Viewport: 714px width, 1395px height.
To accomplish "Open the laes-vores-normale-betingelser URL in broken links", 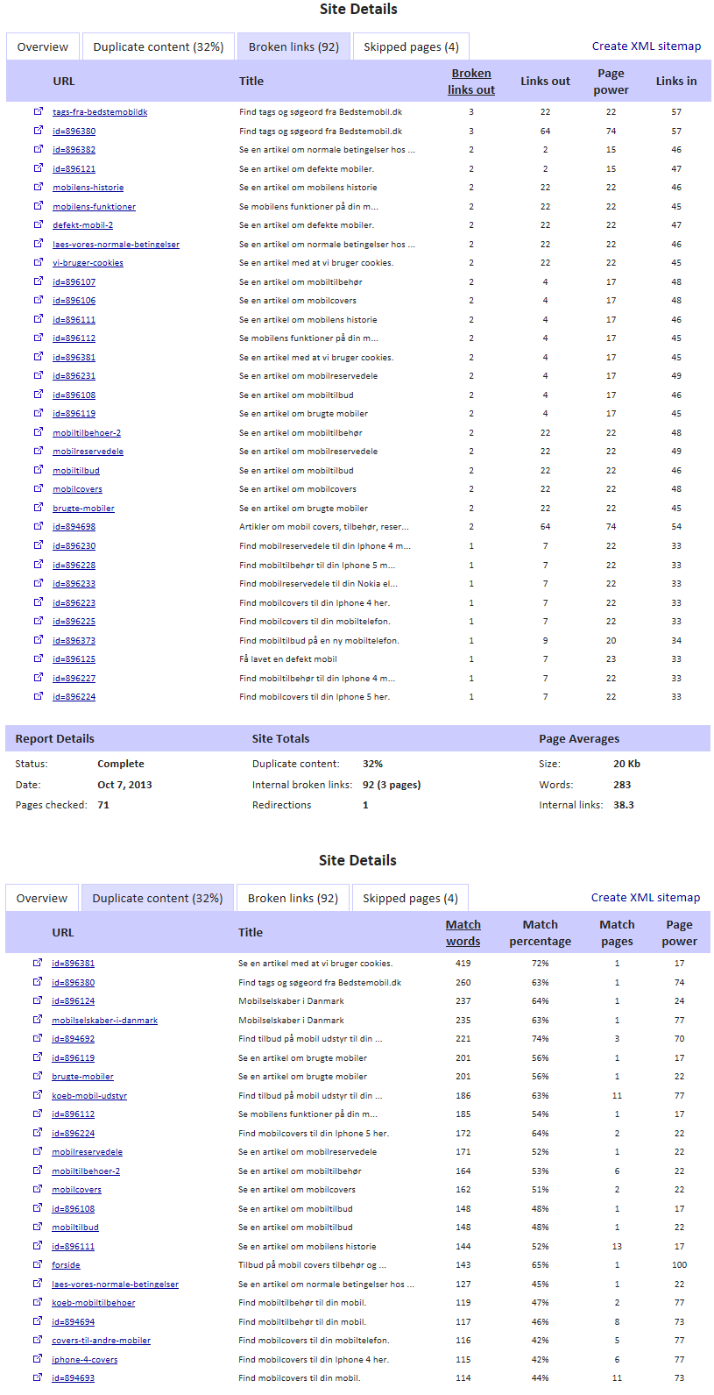I will click(116, 245).
